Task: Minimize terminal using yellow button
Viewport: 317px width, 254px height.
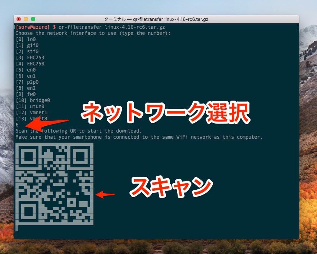Action: 26,19
